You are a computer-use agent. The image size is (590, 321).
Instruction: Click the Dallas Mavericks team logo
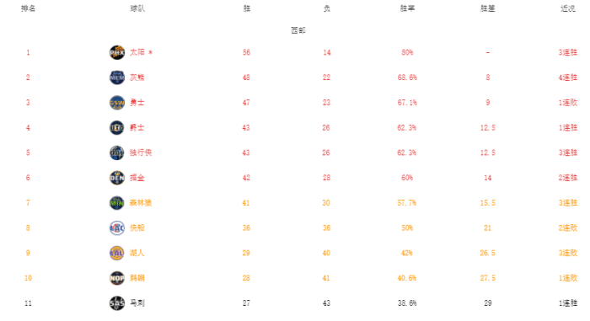coord(117,152)
